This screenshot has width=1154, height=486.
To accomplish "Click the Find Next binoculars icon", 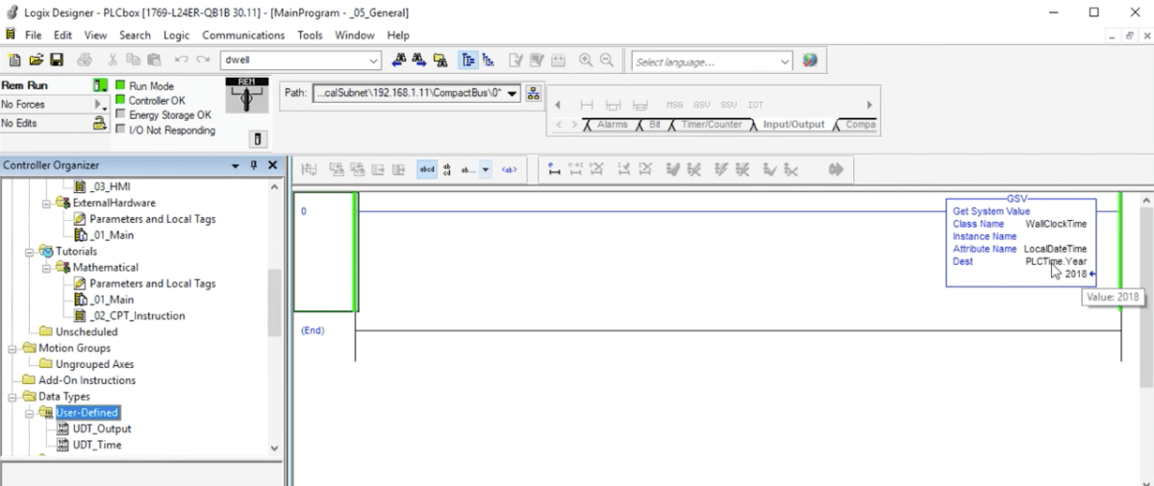I will click(419, 61).
